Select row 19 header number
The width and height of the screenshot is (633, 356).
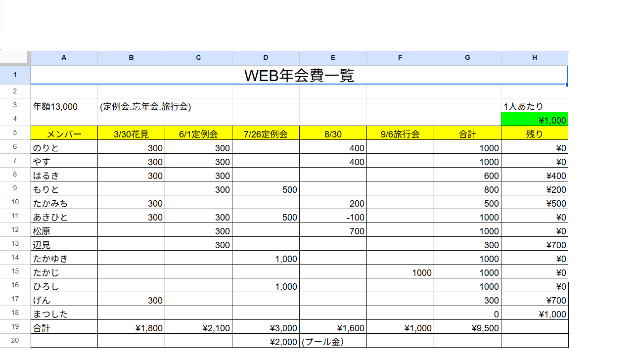[x=15, y=327]
